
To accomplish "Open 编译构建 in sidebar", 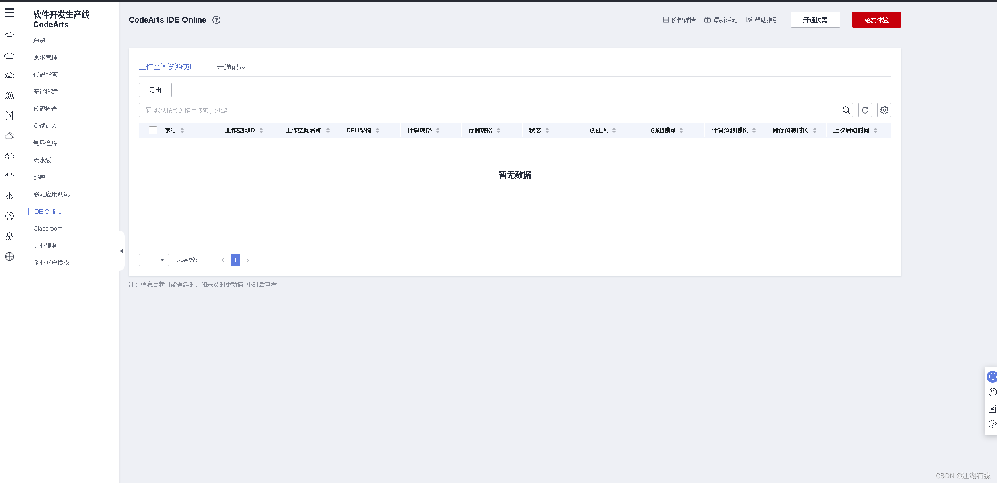I will click(x=45, y=92).
